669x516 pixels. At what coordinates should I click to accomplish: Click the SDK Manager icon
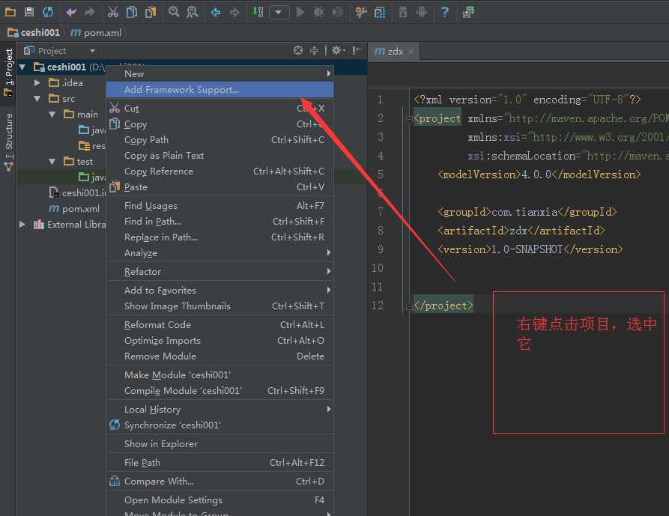pos(403,13)
